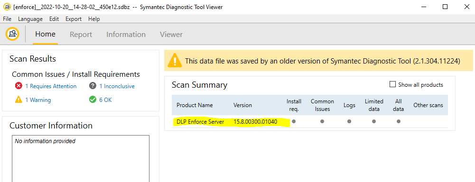Minimize the Diagnostic Tool Viewer window
Screen dimensions: 475x182
point(423,7)
